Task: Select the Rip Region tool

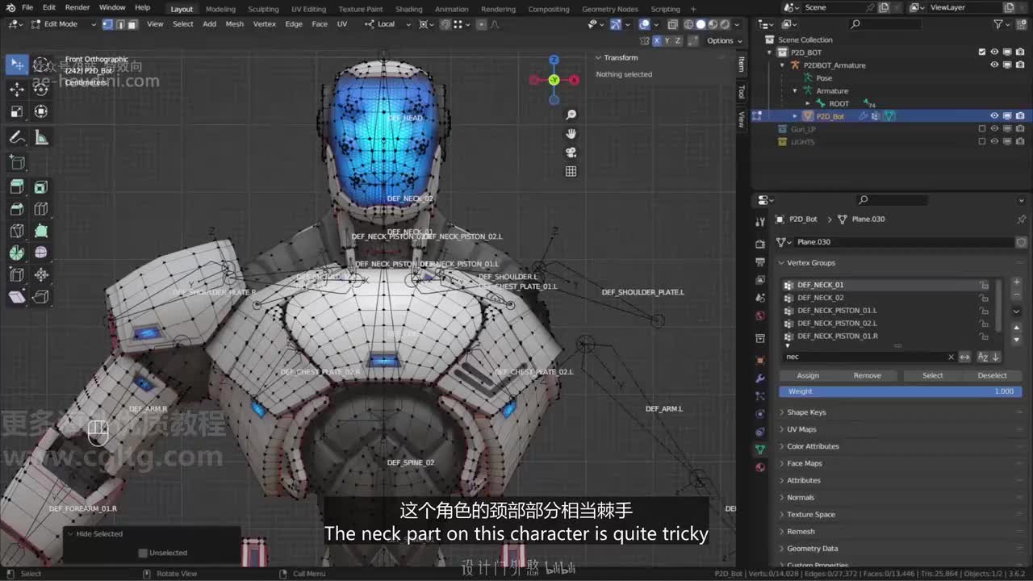Action: pyautogui.click(x=41, y=297)
